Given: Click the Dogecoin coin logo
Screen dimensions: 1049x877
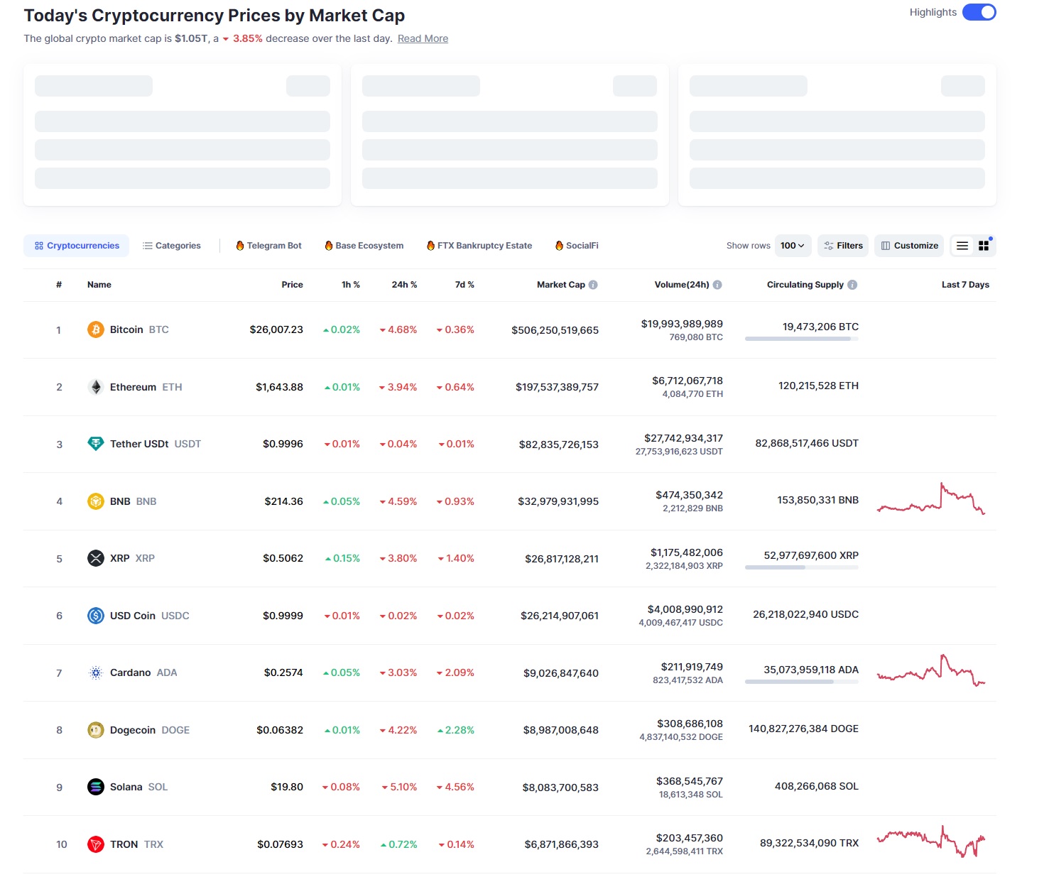Looking at the screenshot, I should pos(96,730).
